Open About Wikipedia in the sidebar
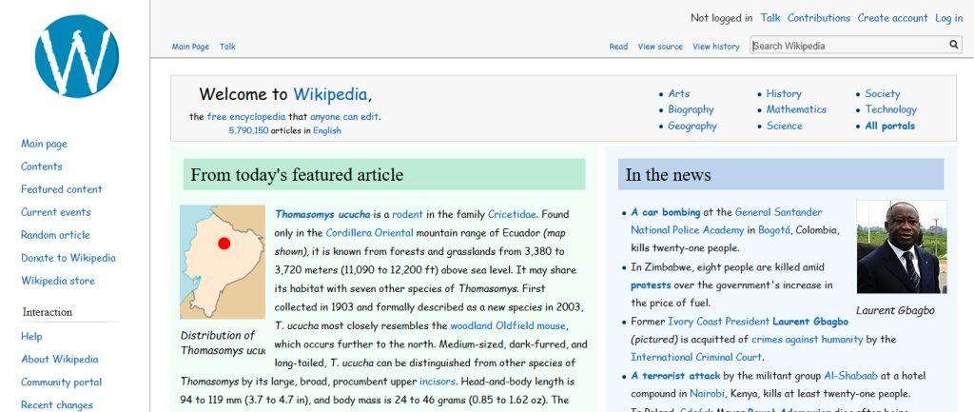 [60, 359]
